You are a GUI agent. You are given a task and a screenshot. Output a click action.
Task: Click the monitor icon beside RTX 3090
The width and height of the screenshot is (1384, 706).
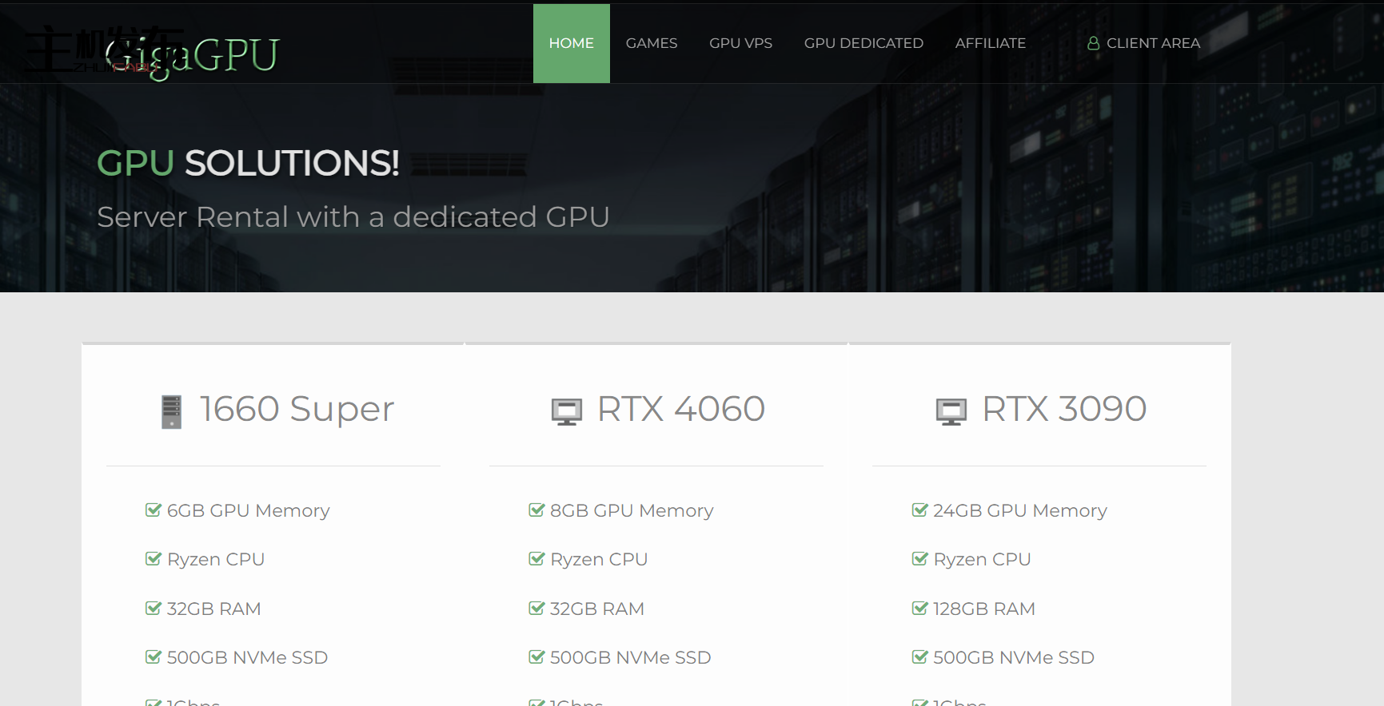pyautogui.click(x=951, y=411)
